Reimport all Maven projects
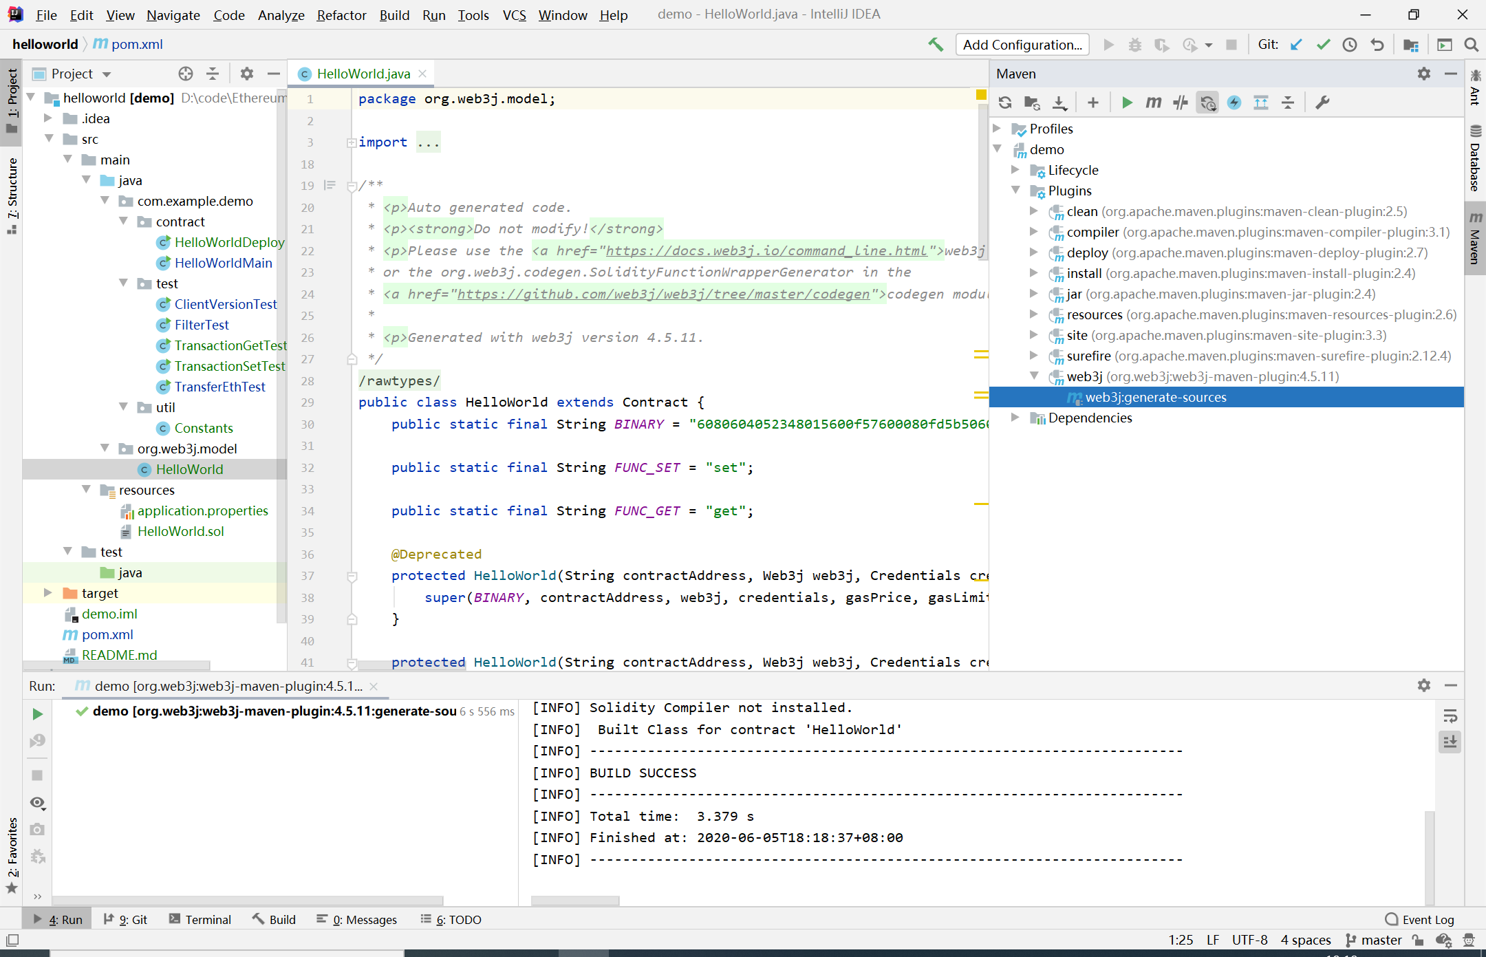Image resolution: width=1486 pixels, height=957 pixels. coord(1005,103)
